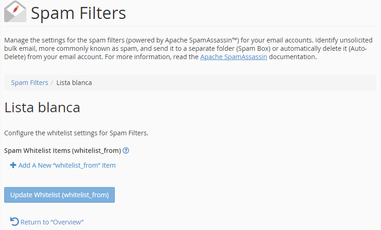381x230 pixels.
Task: Click empty area of the breadcrumb bar
Action: point(231,83)
